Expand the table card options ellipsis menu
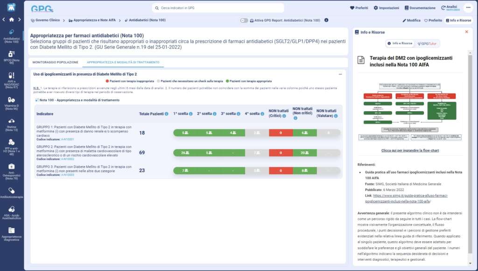The height and width of the screenshot is (271, 478). [340, 74]
